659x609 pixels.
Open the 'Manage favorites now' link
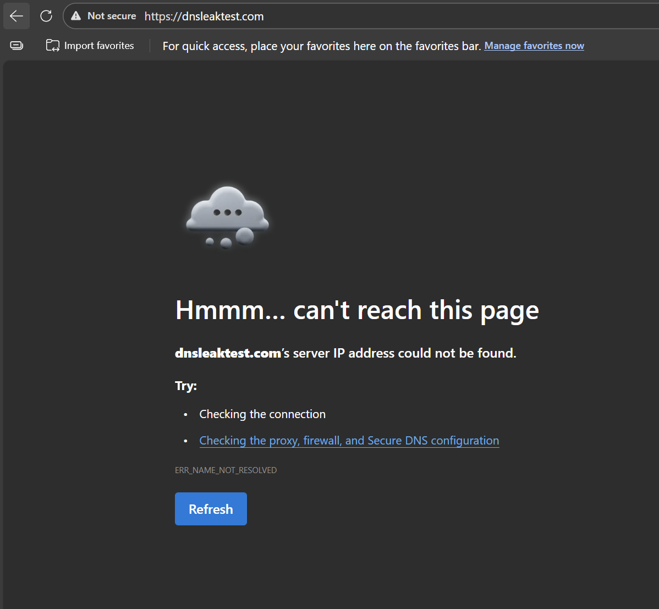[534, 46]
